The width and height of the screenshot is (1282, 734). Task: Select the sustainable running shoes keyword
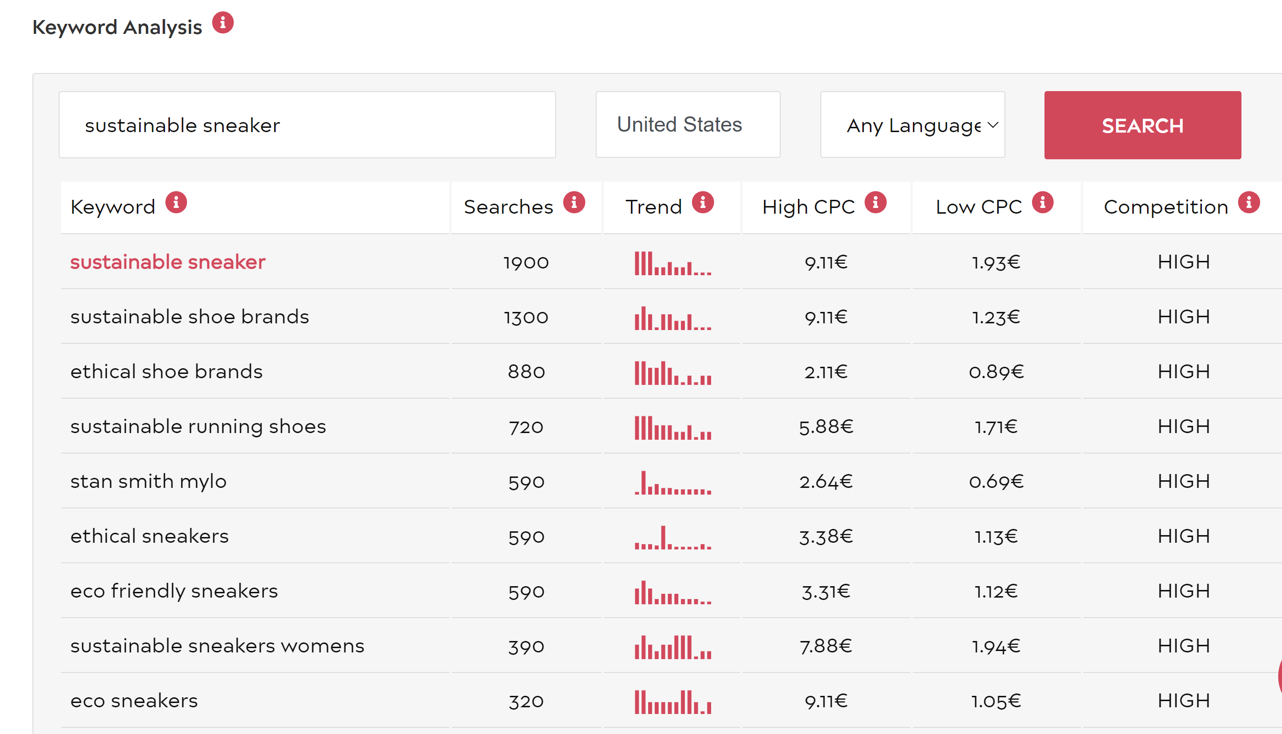point(198,427)
